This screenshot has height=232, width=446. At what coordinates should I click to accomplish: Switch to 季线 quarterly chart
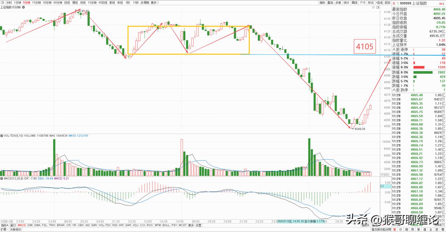pos(112,2)
